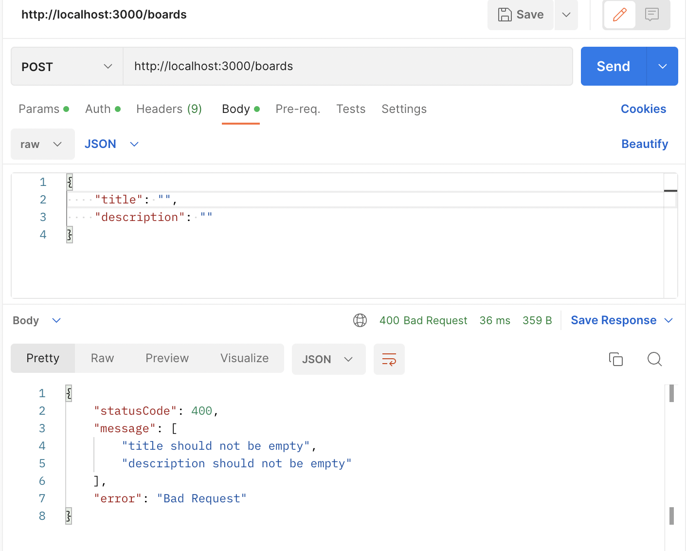Click Save Response
The image size is (686, 551).
614,320
